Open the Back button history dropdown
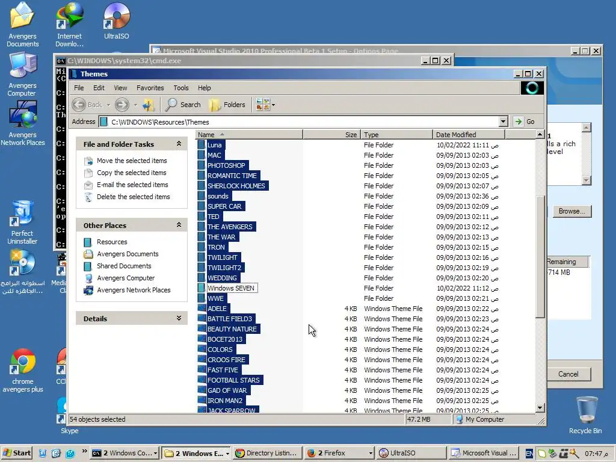 [x=108, y=105]
